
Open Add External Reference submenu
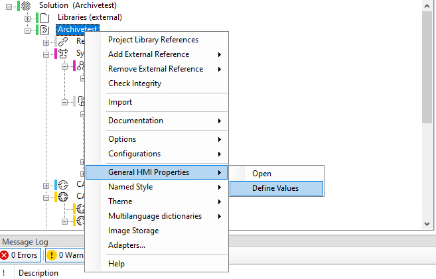[x=157, y=54]
